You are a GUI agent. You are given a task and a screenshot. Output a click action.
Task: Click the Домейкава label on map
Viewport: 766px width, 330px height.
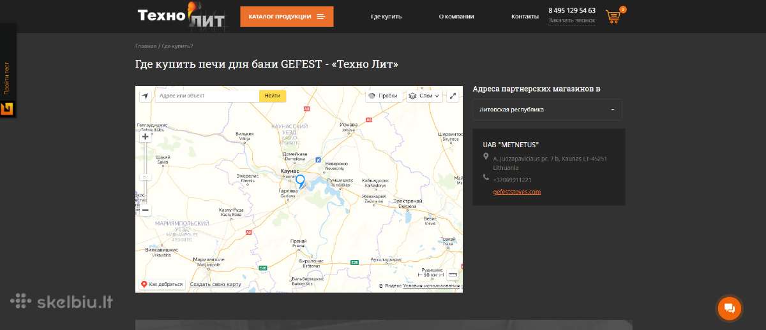pos(296,154)
